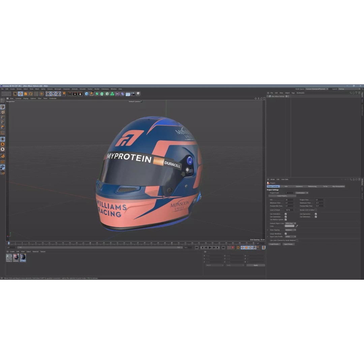Toggle the X axis lock button
The image size is (364, 364).
click(x=48, y=94)
